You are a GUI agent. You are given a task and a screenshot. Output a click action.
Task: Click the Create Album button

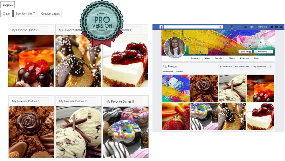tap(226, 66)
